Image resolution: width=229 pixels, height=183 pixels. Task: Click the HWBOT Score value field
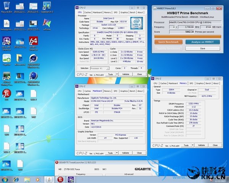[x=182, y=32]
